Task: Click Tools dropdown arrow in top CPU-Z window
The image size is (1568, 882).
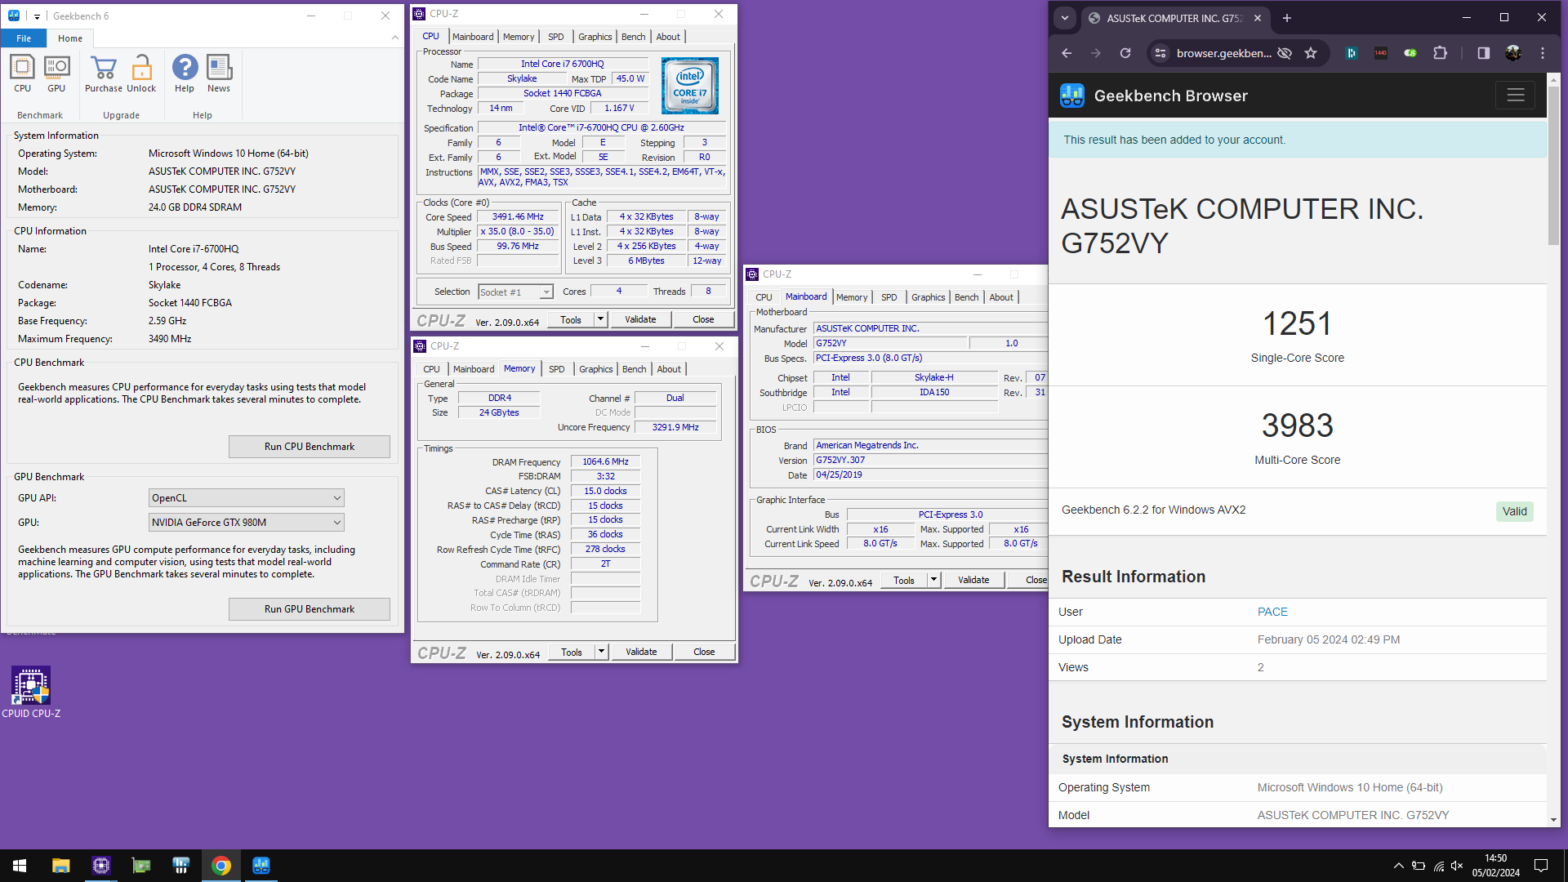Action: 601,319
